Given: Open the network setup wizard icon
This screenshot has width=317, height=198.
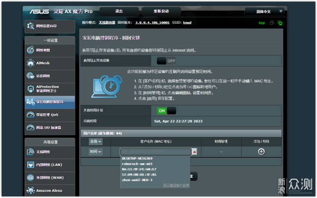Looking at the screenshot, I should (30, 26).
